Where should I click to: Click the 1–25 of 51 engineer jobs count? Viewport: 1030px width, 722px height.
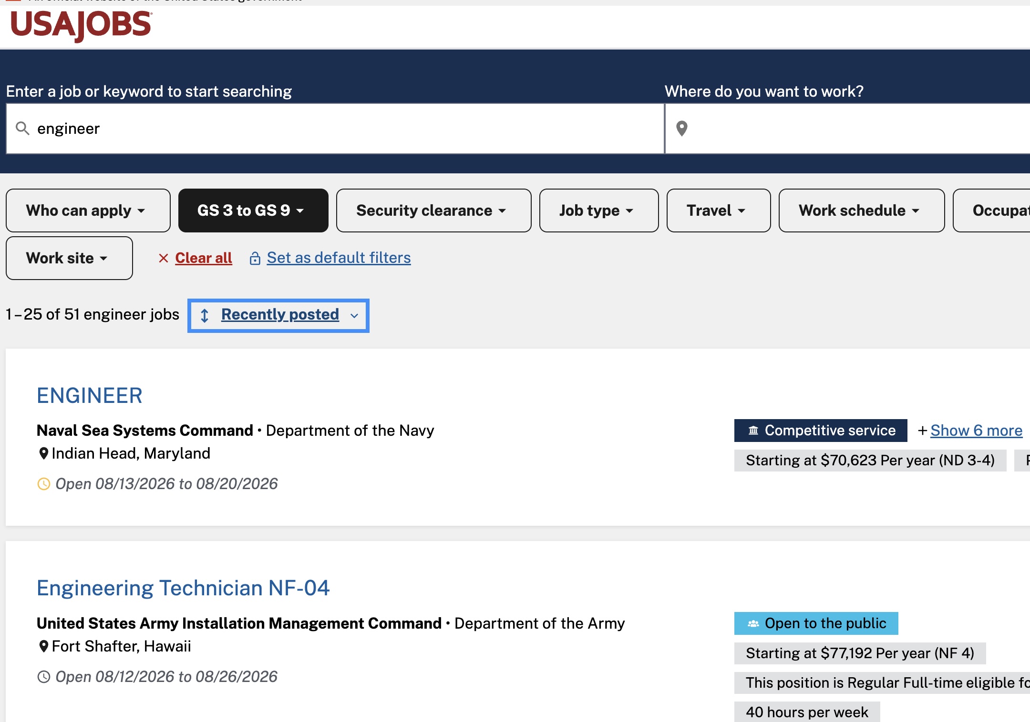pyautogui.click(x=93, y=314)
